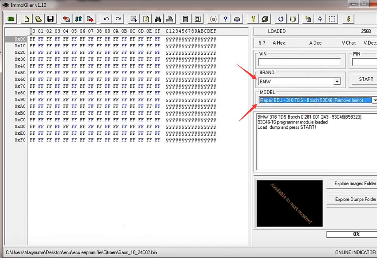377x258 pixels.
Task: Click the dashed selection rectangle icon
Action: (332, 19)
